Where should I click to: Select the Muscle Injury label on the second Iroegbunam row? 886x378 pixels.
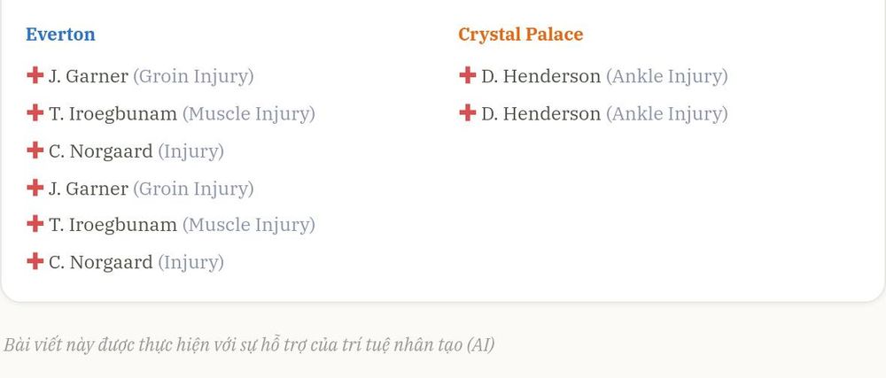tap(249, 225)
